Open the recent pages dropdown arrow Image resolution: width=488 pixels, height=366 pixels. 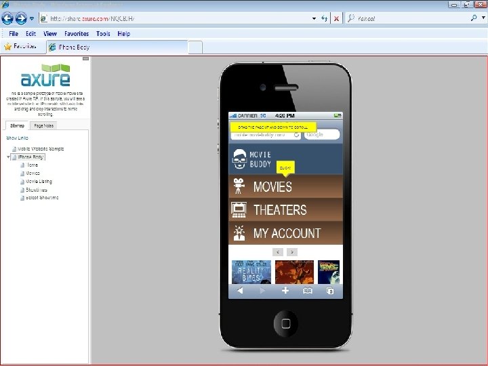32,19
